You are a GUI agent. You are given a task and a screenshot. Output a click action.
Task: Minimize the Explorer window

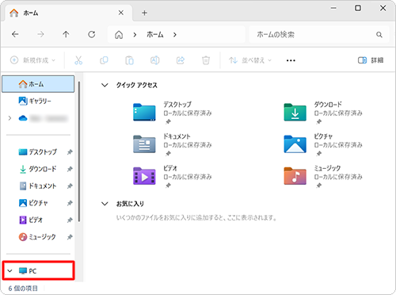point(333,8)
